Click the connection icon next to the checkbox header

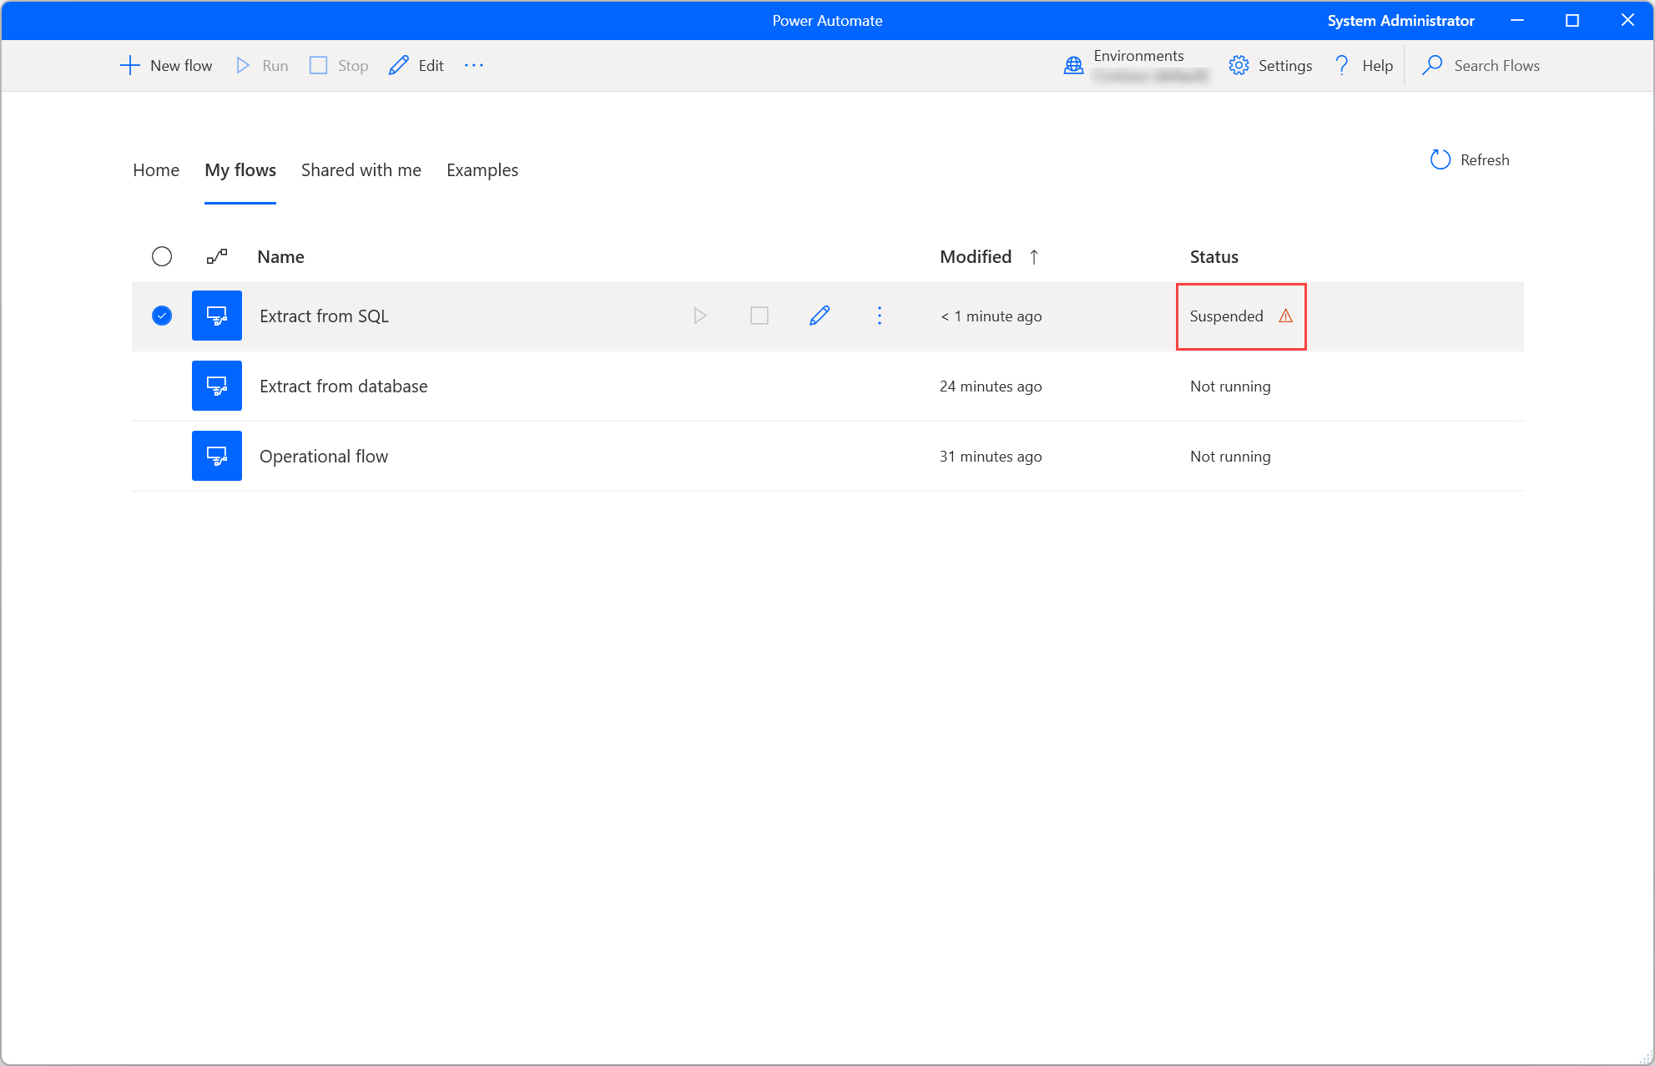coord(217,255)
